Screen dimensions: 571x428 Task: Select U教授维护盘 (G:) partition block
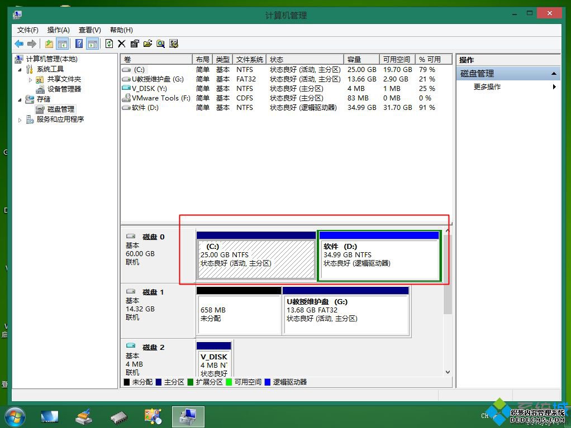tap(346, 311)
